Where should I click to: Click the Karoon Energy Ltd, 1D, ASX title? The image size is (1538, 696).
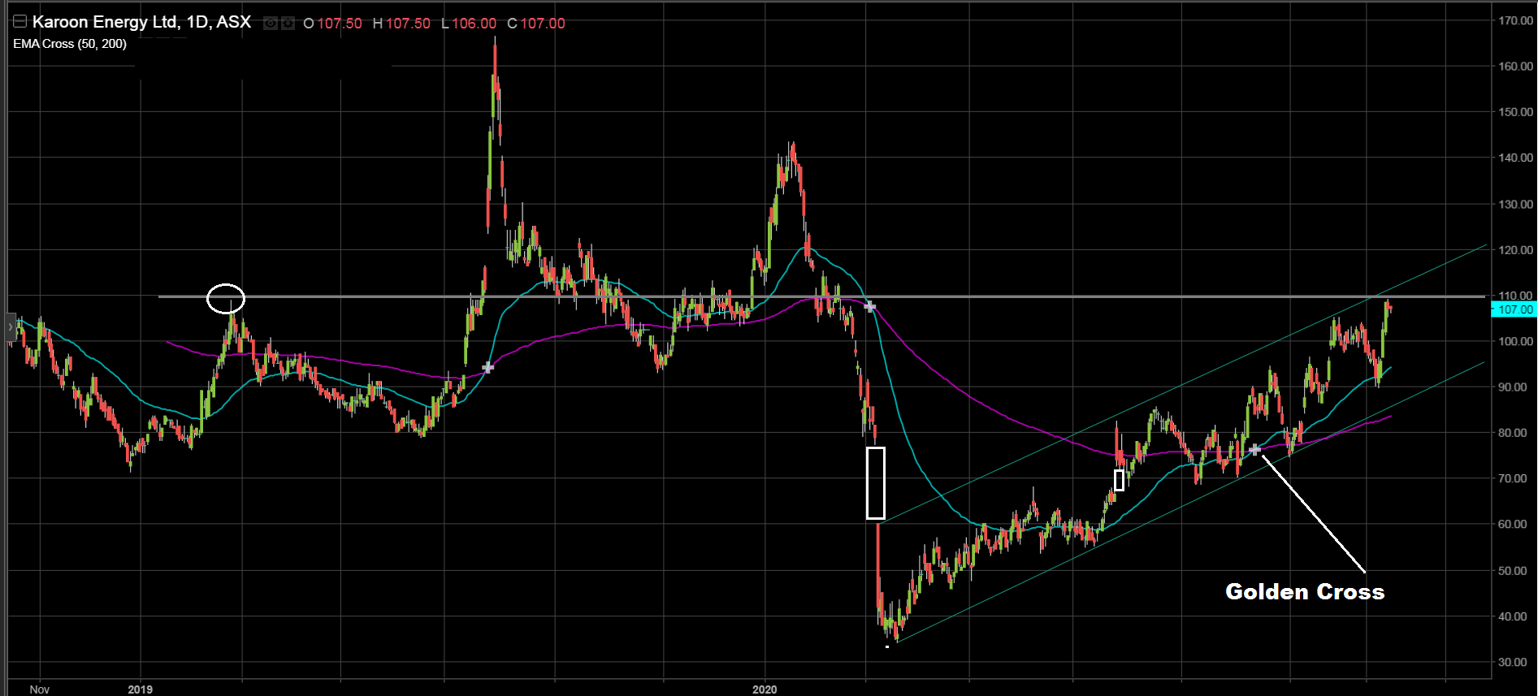pos(141,22)
